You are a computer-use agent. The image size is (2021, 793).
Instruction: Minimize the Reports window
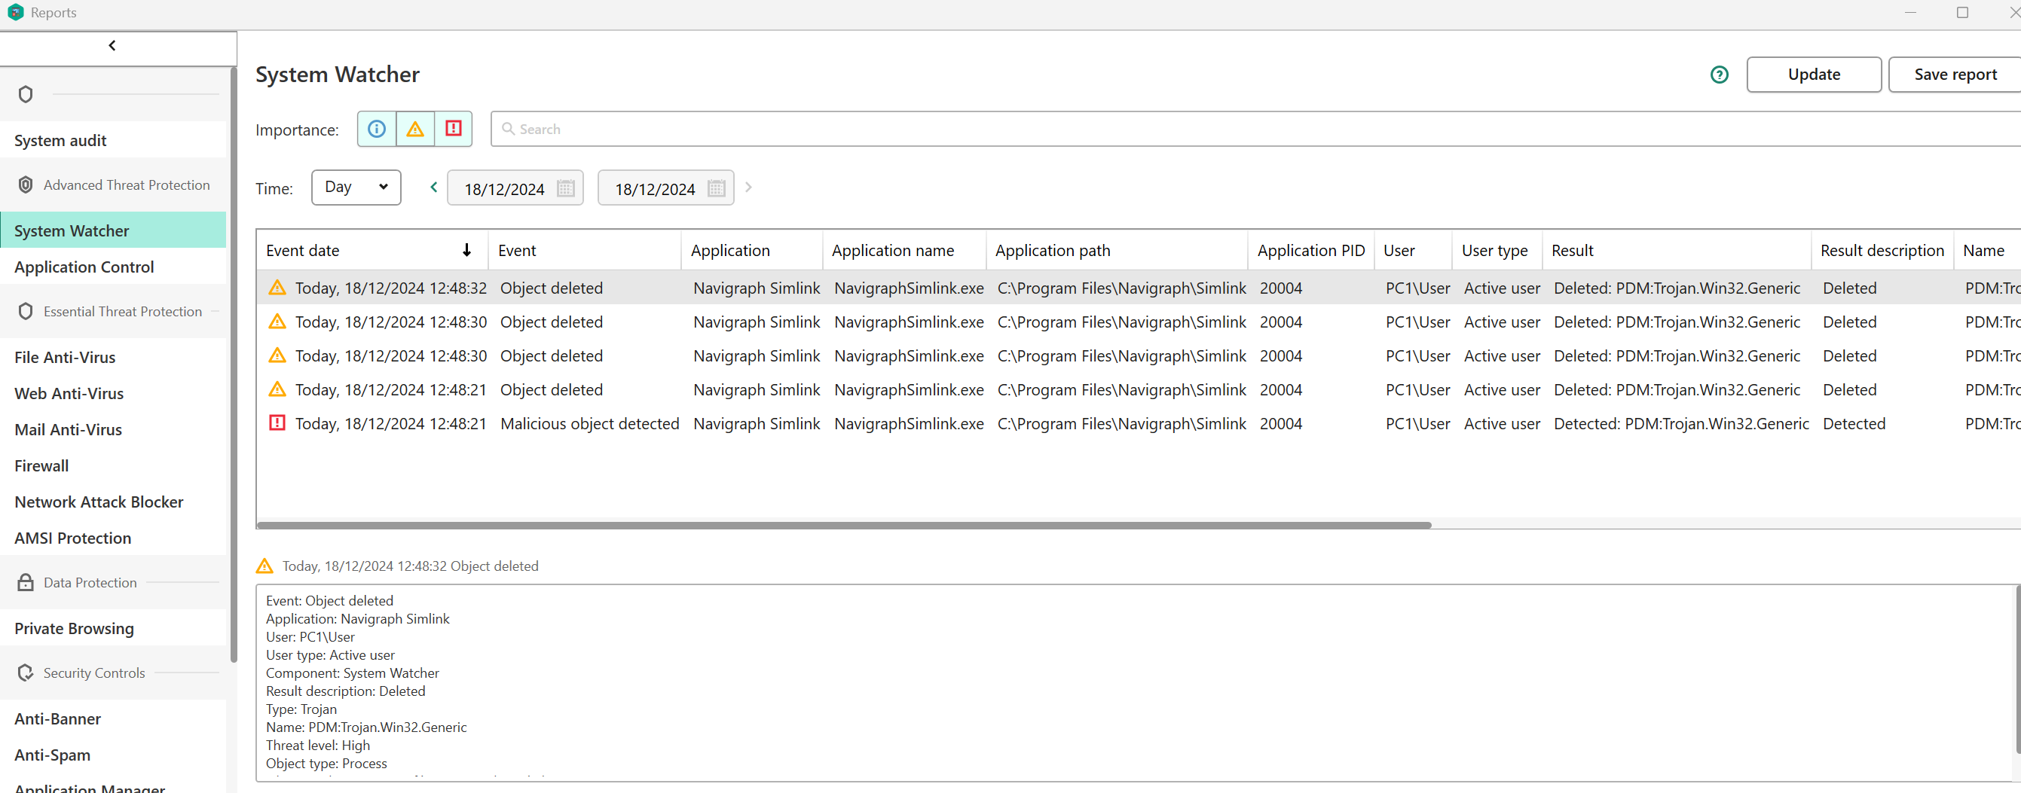click(x=1910, y=13)
